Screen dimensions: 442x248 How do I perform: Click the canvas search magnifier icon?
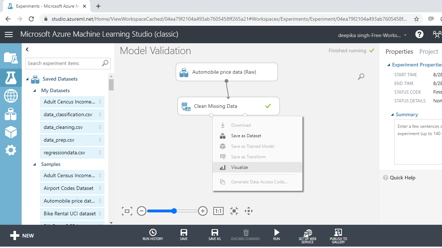[361, 77]
